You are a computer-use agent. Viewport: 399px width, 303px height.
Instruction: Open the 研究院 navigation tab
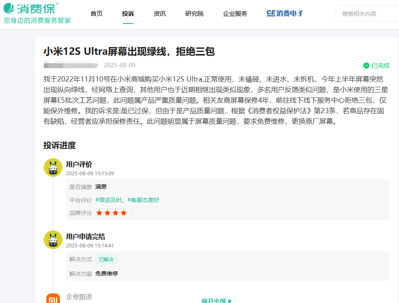pyautogui.click(x=194, y=14)
